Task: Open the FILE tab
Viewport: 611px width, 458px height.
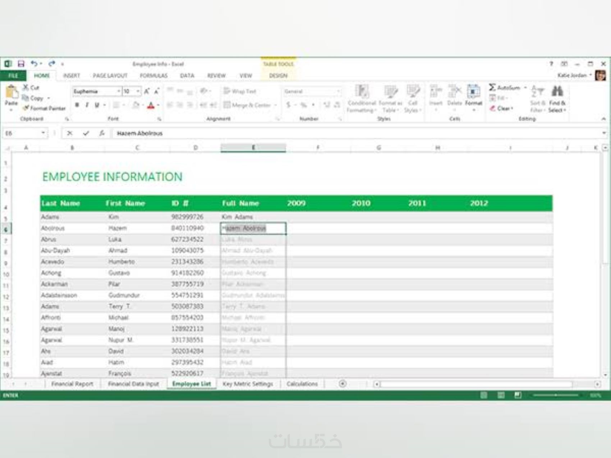Action: click(x=13, y=75)
